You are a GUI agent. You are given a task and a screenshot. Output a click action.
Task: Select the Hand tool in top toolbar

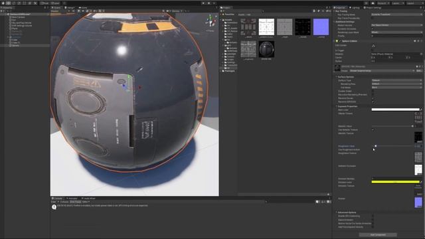click(3, 3)
